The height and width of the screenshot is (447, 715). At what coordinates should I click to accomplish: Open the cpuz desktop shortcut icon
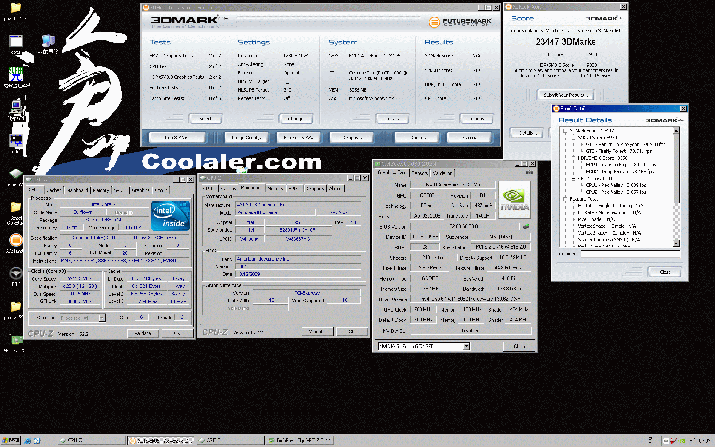tap(16, 41)
